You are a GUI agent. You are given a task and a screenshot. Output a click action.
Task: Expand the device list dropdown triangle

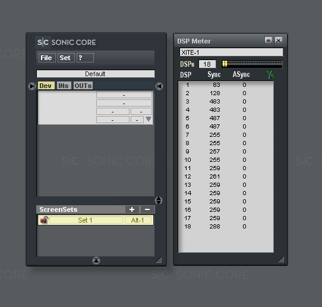(149, 119)
